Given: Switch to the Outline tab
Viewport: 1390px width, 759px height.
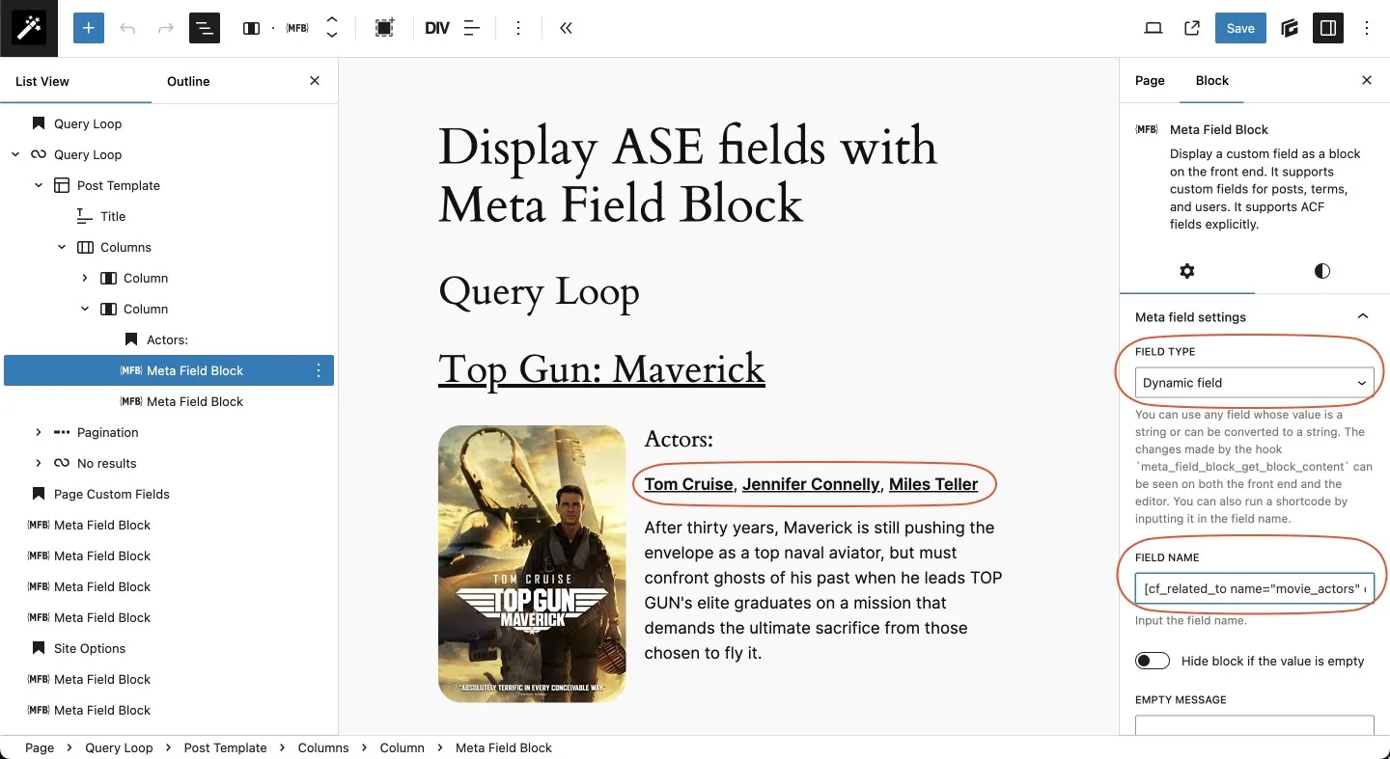Looking at the screenshot, I should pyautogui.click(x=188, y=81).
